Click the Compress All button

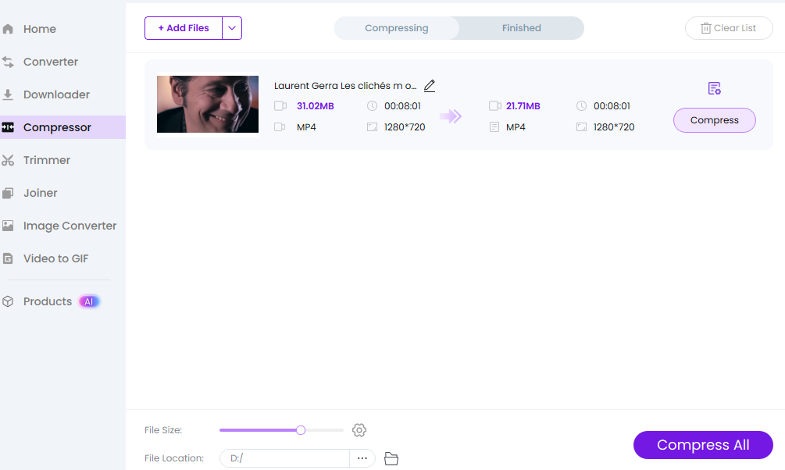[703, 445]
